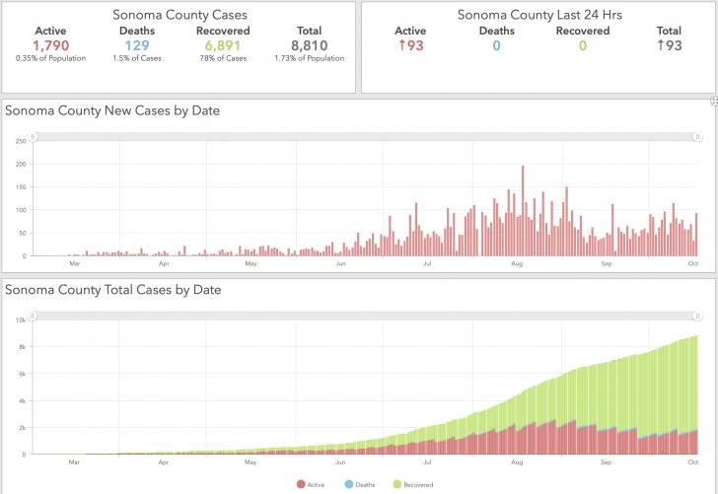Select Last 24 Hrs Recovered 0 value
This screenshot has height=494, width=718.
point(583,45)
